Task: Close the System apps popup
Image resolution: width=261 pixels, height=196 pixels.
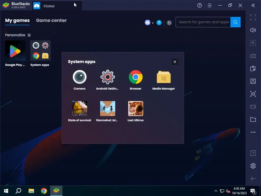Action: tap(175, 62)
